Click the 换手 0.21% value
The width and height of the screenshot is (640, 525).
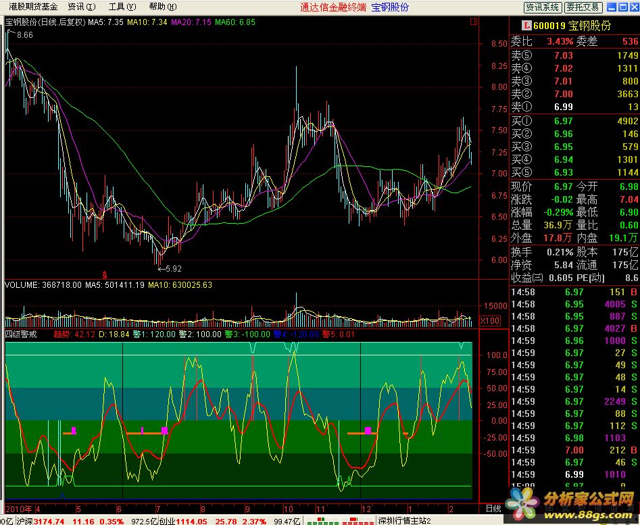click(560, 253)
